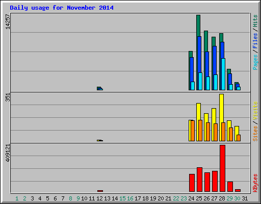
Task: Click day 24 on the x-axis
Action: tap(191, 198)
